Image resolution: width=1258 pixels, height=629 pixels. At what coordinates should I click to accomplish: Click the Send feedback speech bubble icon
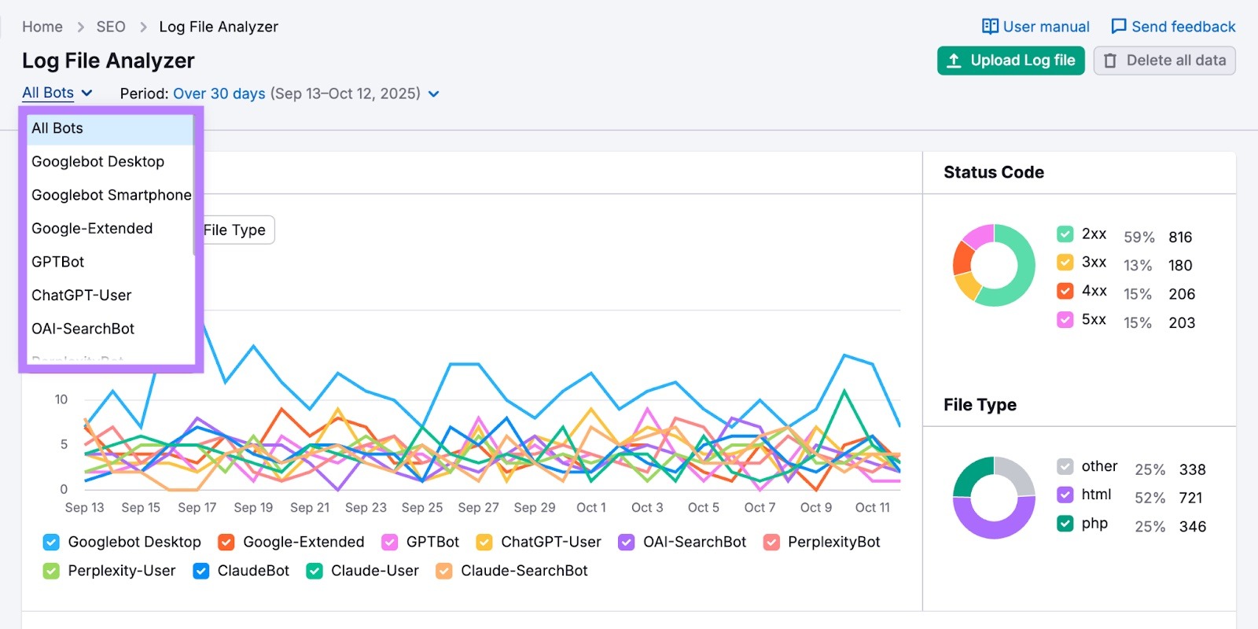1119,27
